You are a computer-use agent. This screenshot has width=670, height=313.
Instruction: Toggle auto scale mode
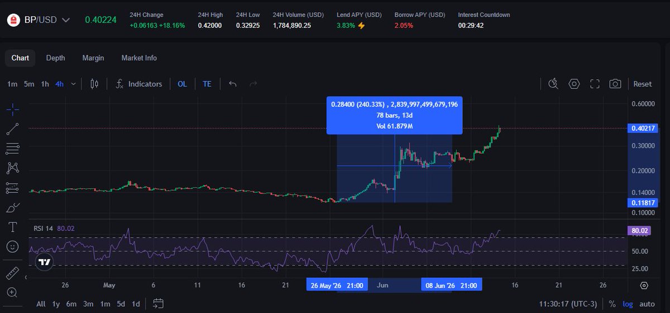[647, 304]
